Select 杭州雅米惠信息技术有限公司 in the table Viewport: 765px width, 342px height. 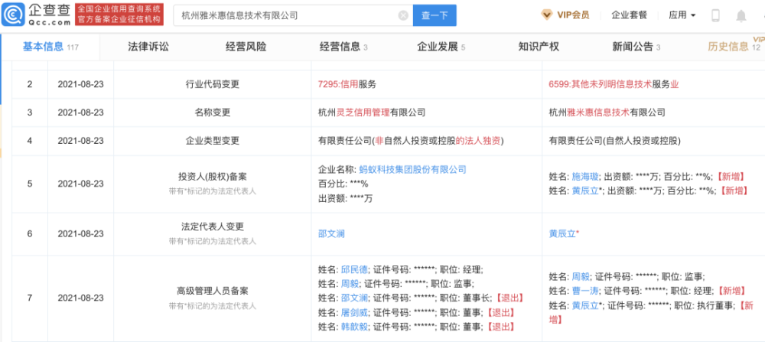[607, 112]
